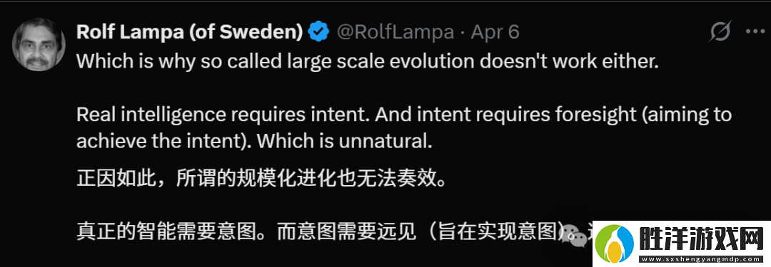This screenshot has height=267, width=771.
Task: Open Rolf Lampa's profile avatar photo
Action: point(39,43)
